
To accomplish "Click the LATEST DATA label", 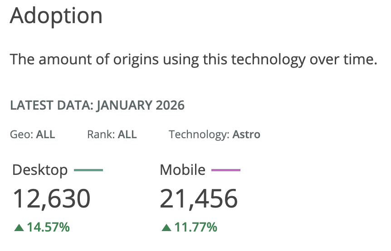I will click(51, 106).
